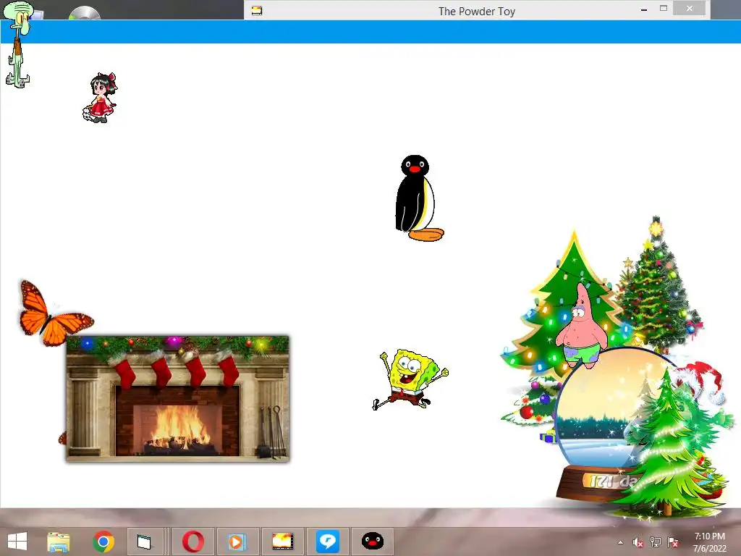
Task: Open the Action Center flag icon
Action: coord(673,542)
